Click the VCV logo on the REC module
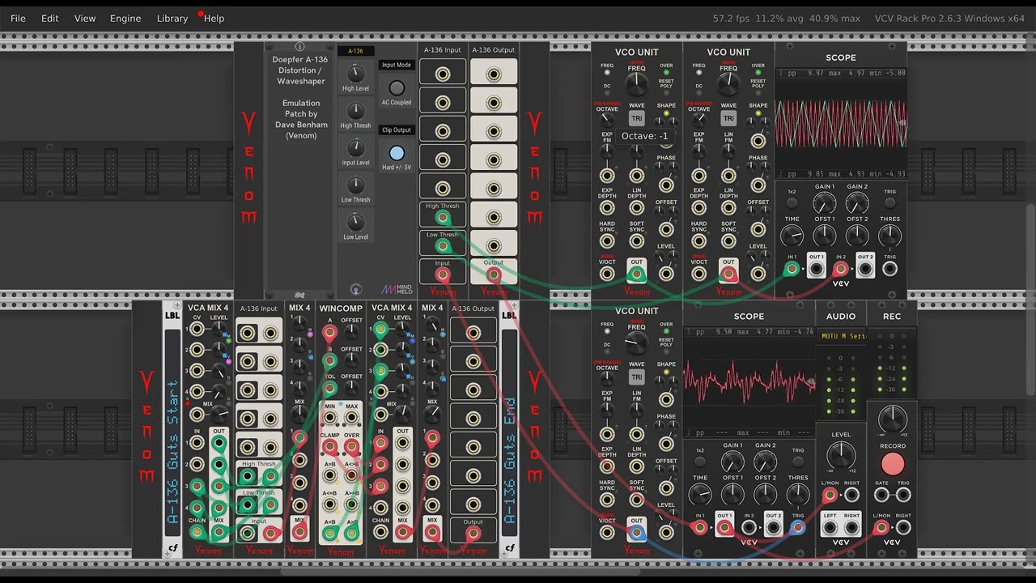 tap(892, 543)
